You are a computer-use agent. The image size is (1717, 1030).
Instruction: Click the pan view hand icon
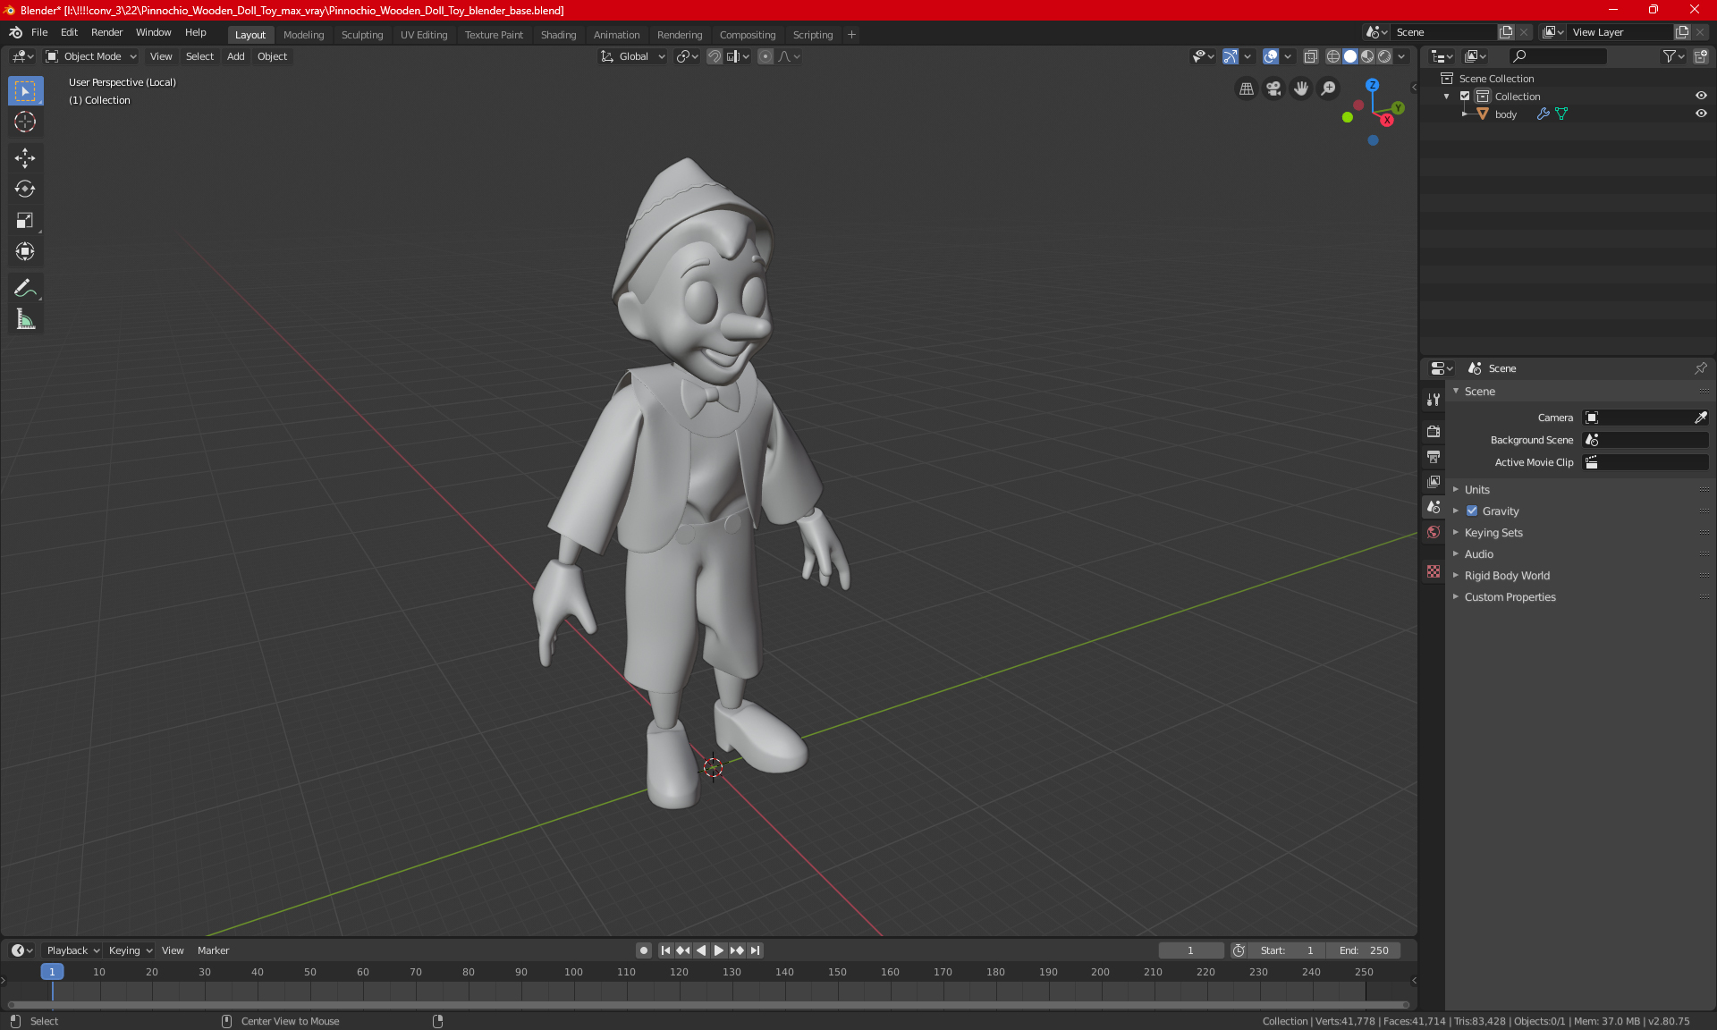[x=1301, y=89]
